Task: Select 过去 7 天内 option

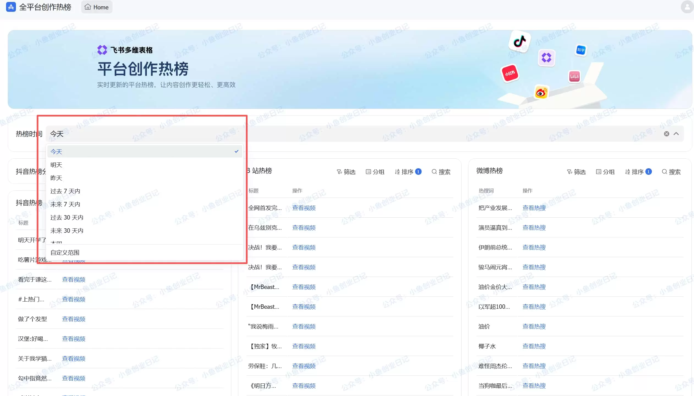Action: click(x=65, y=191)
